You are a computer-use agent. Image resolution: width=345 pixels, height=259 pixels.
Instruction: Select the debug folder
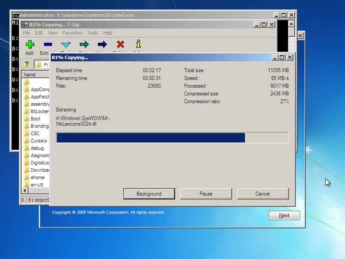pyautogui.click(x=34, y=148)
